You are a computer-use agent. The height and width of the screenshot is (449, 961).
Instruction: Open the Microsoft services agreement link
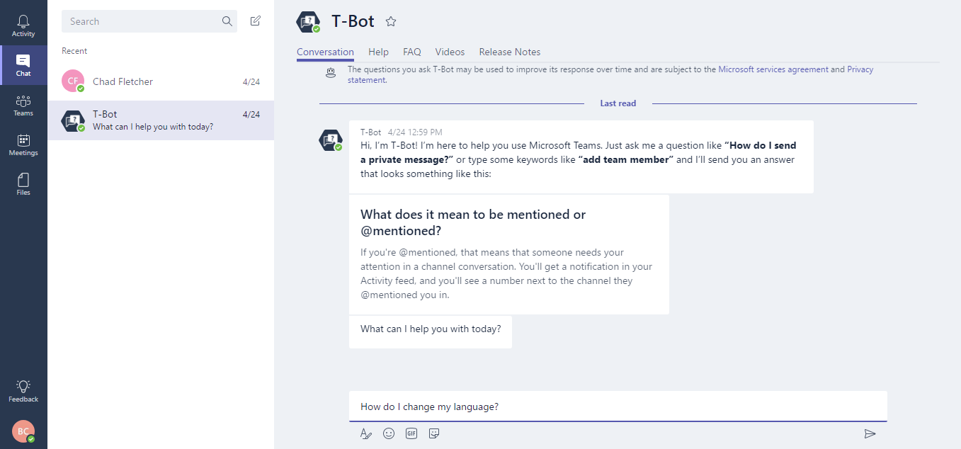[x=773, y=69]
